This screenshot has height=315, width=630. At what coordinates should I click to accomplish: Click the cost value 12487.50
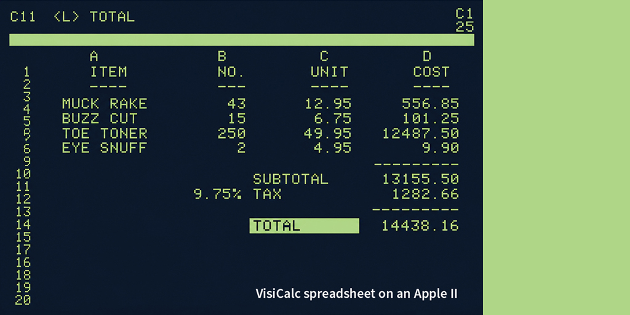coord(420,134)
